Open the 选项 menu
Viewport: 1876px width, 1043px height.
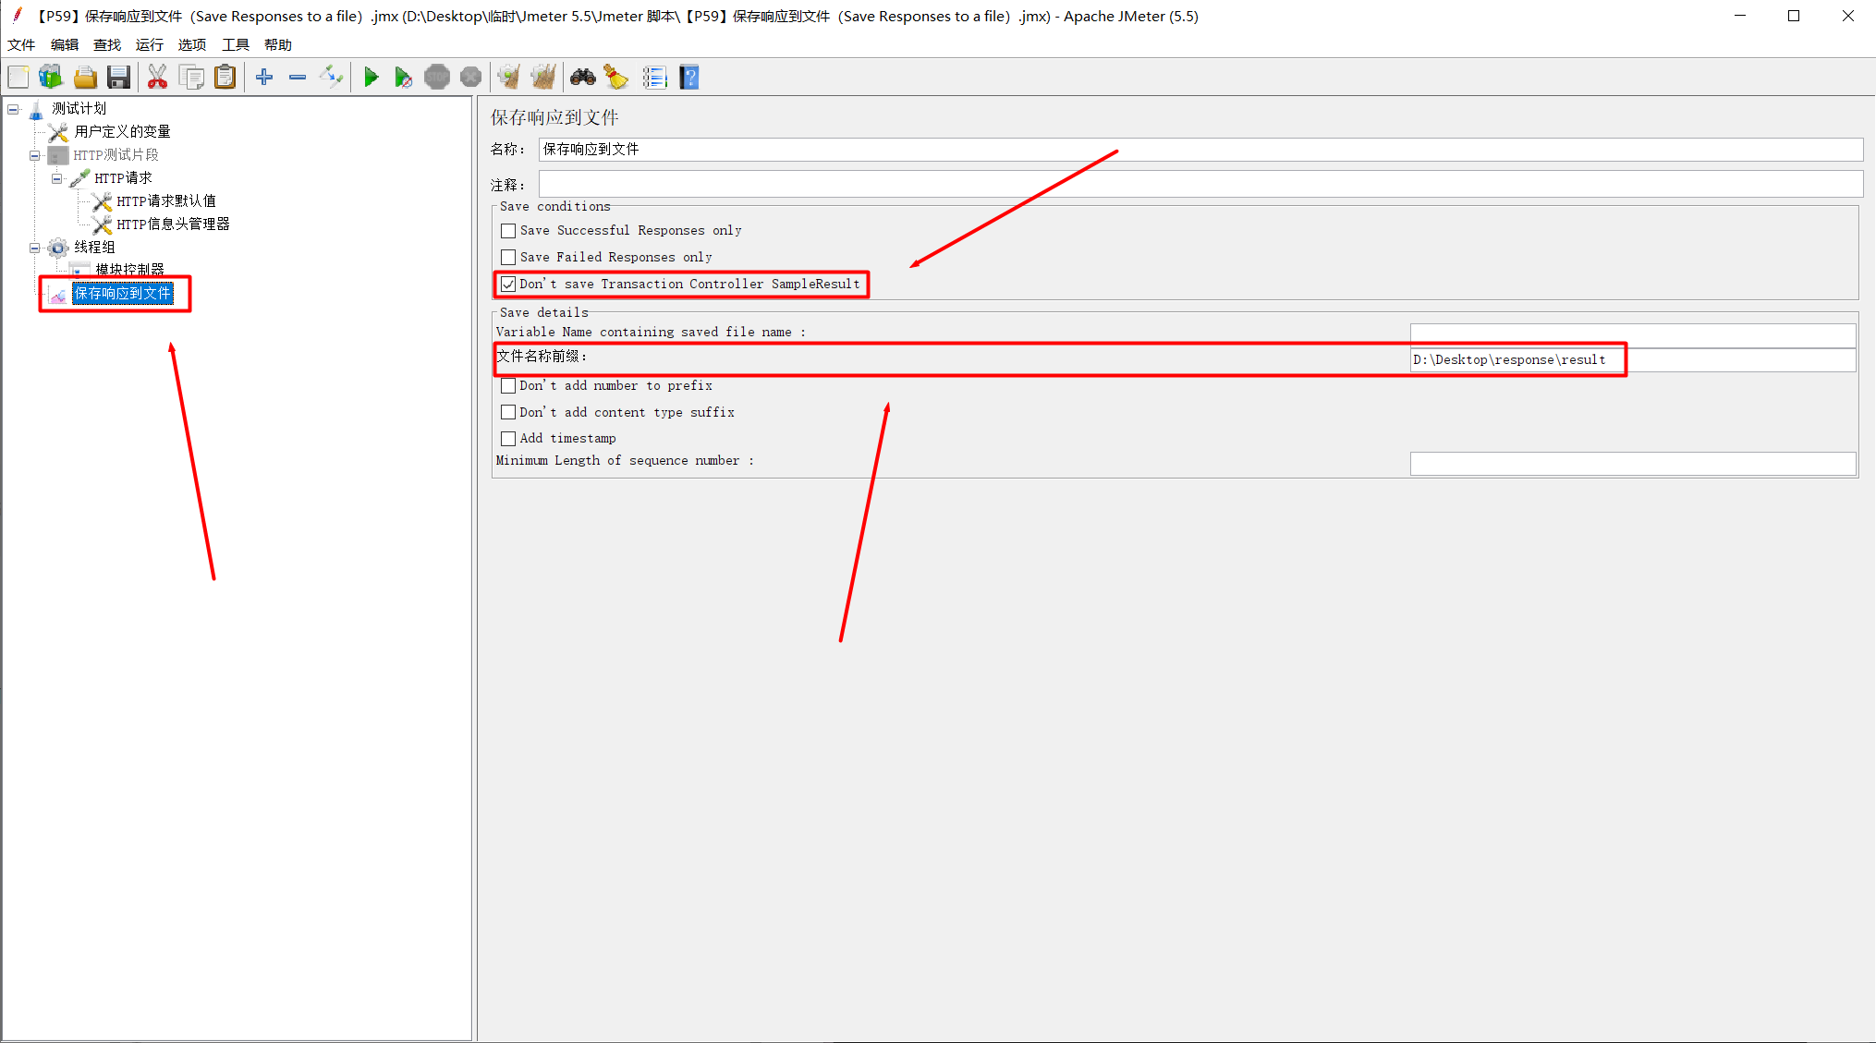pyautogui.click(x=191, y=44)
